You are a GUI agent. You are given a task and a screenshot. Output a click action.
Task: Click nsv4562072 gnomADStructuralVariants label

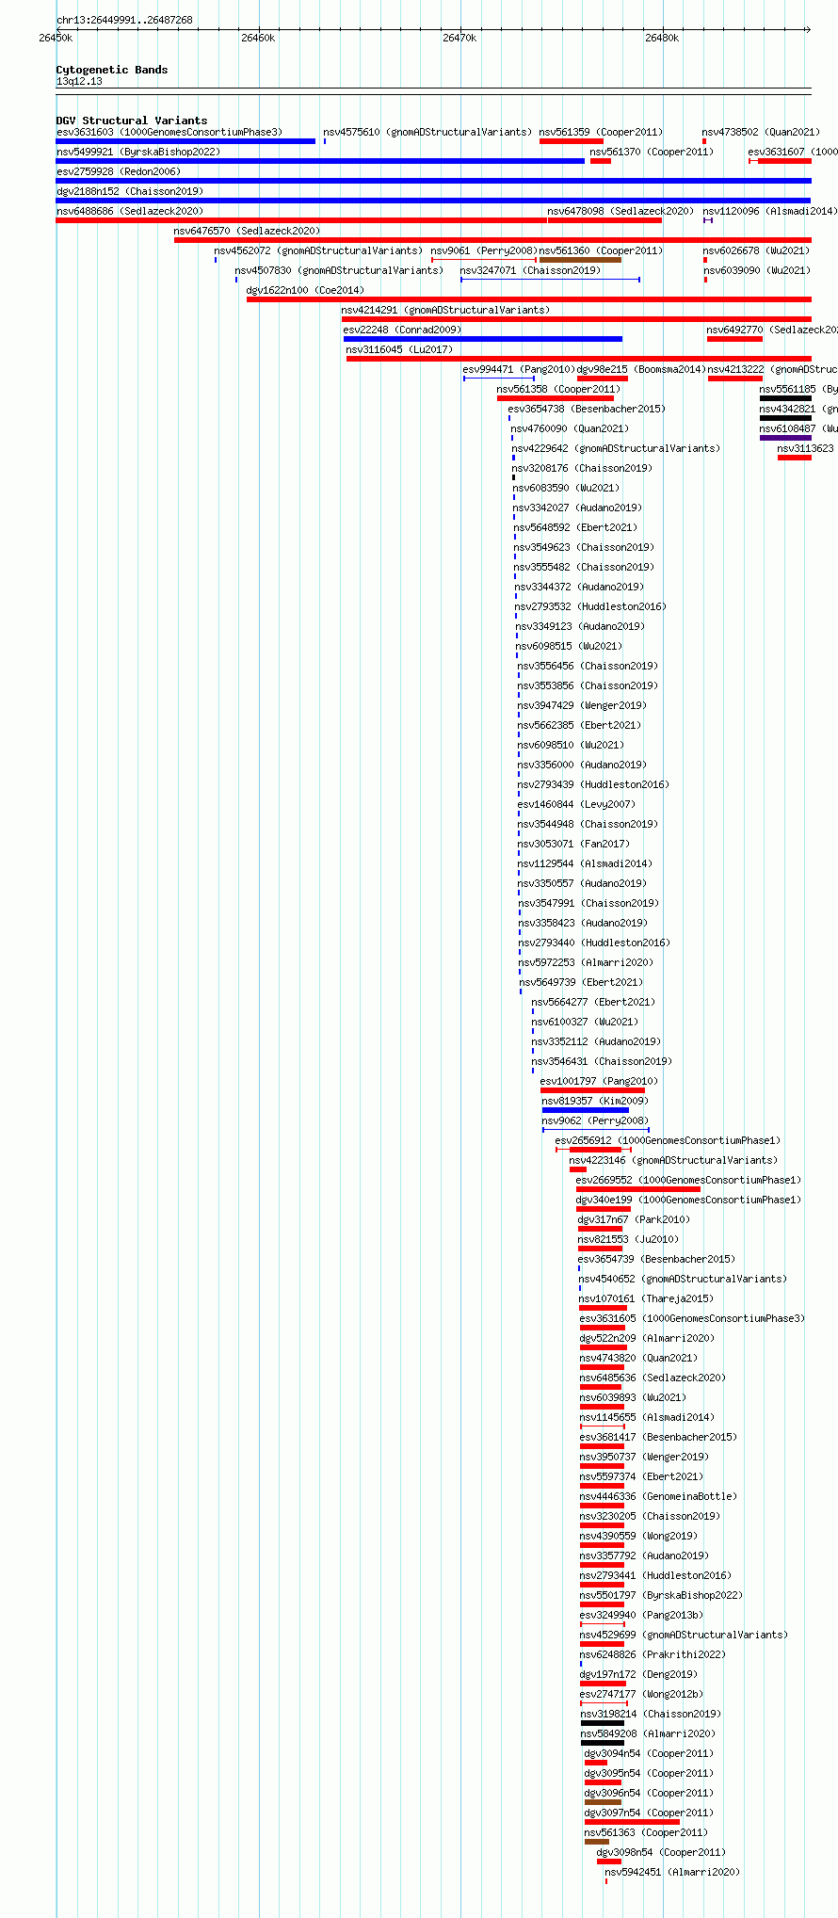(x=318, y=250)
